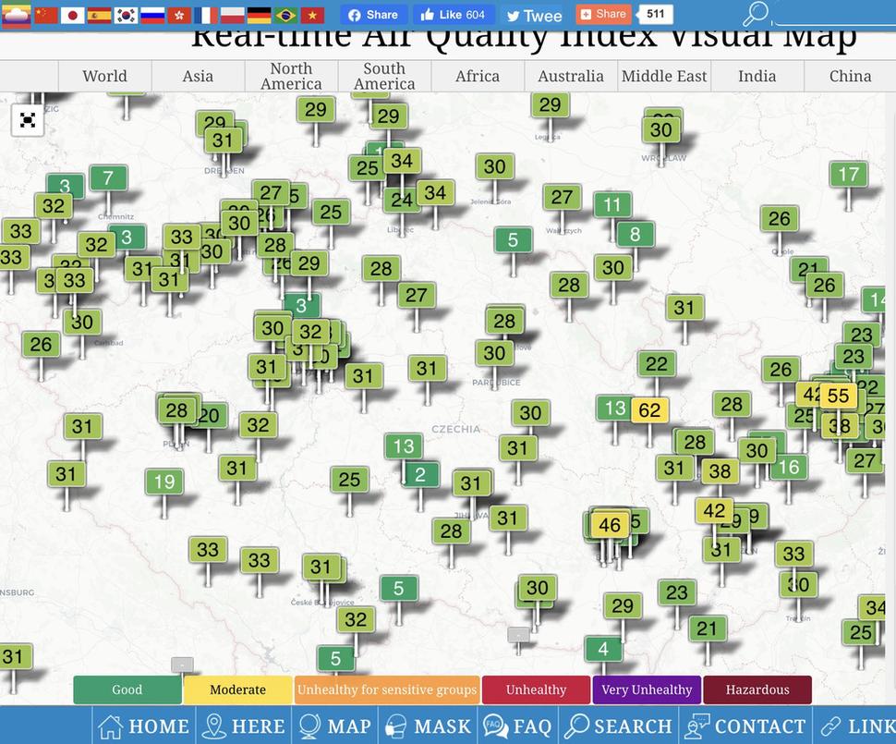Open the South America map tab

click(384, 76)
